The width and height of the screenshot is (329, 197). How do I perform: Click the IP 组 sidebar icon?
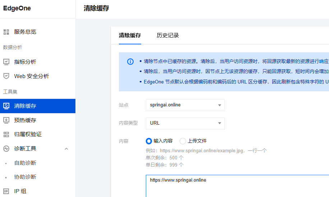coord(6,191)
